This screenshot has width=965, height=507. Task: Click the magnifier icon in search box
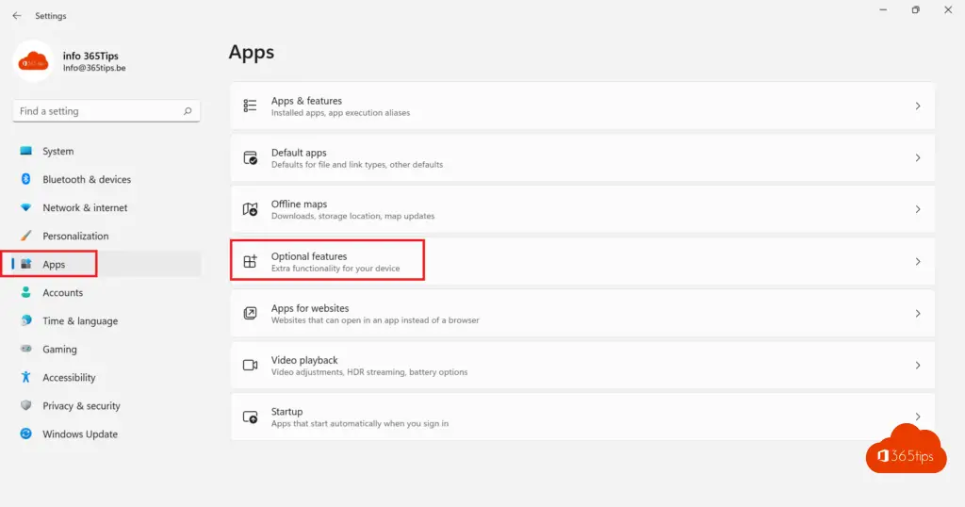pyautogui.click(x=188, y=111)
